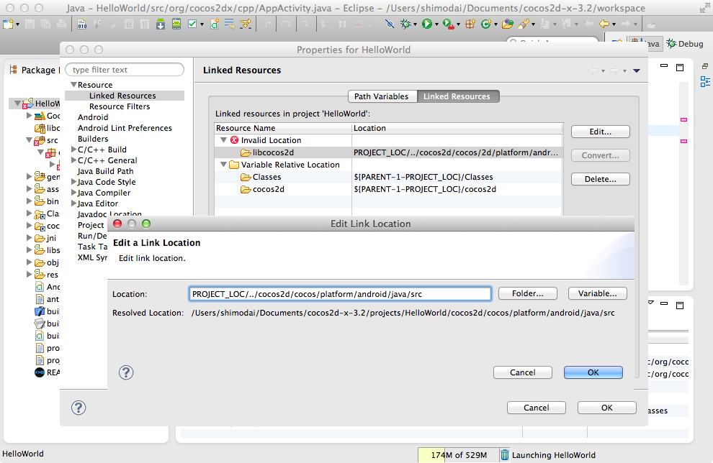
Task: Click Cancel in the Properties dialog
Action: [x=537, y=408]
